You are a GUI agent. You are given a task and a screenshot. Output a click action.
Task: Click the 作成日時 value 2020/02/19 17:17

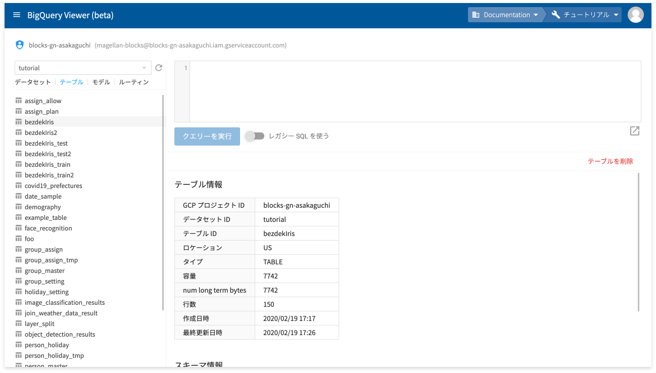pyautogui.click(x=297, y=318)
